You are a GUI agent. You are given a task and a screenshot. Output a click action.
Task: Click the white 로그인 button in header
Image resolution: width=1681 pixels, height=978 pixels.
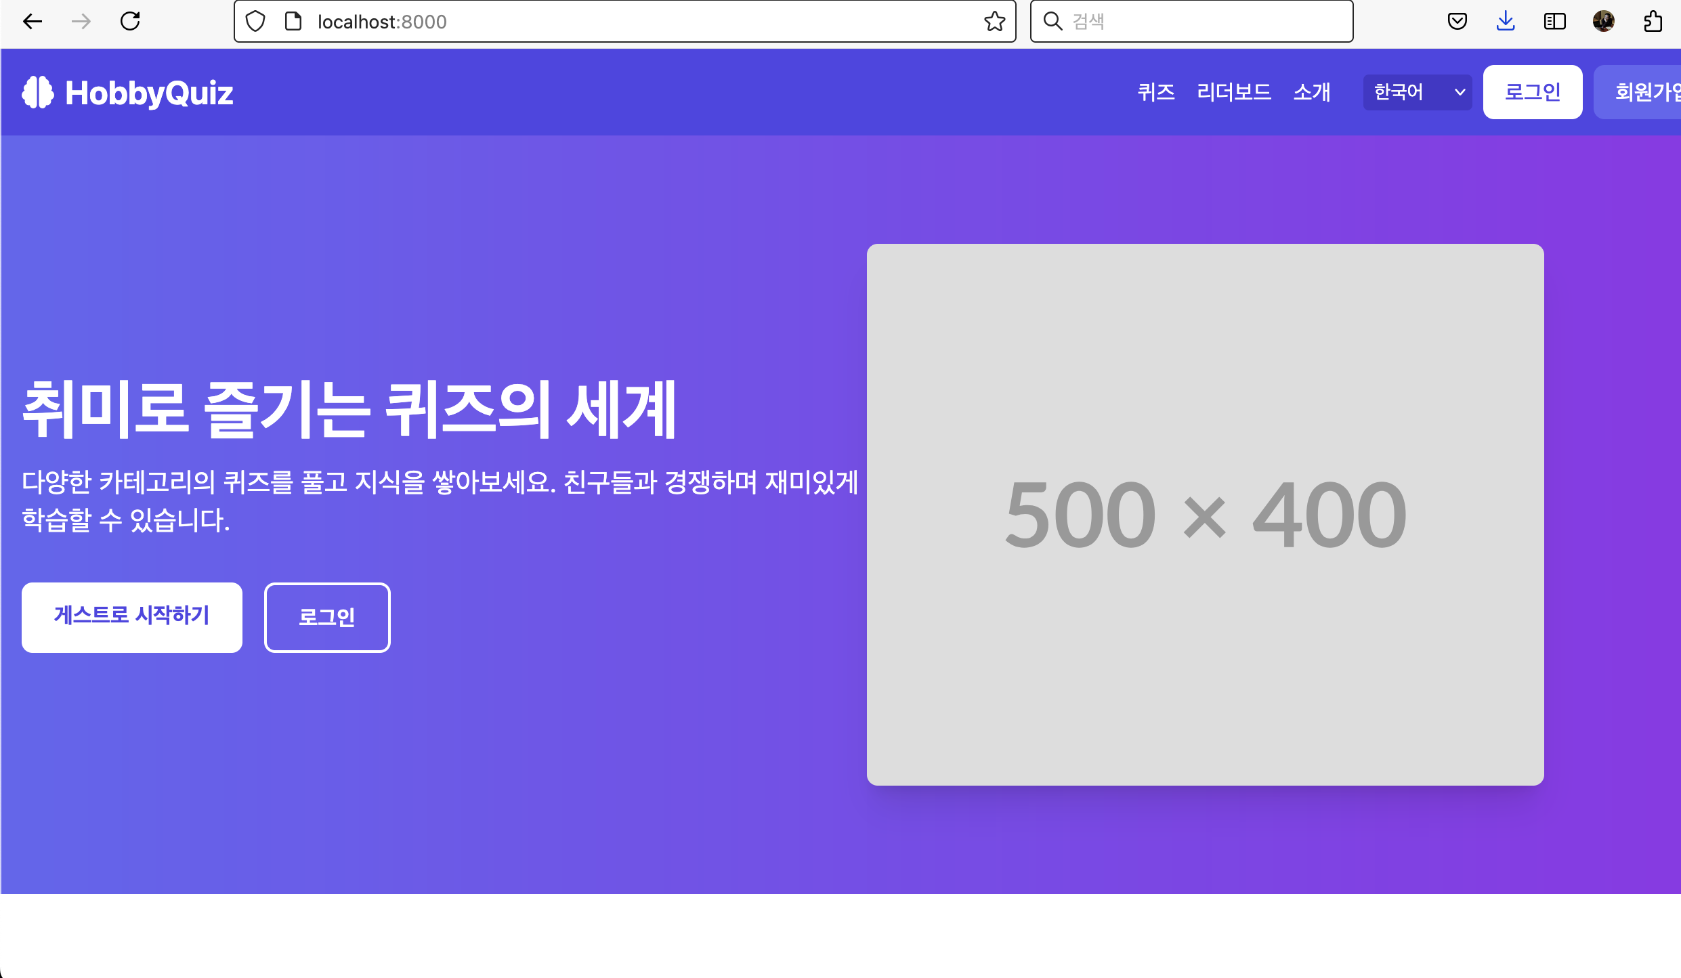point(1532,92)
